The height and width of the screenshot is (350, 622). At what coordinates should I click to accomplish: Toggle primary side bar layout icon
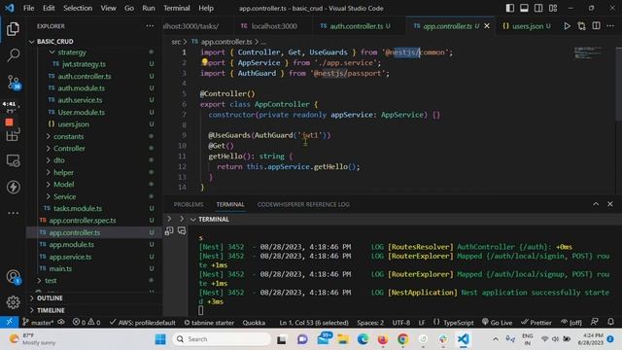509,8
